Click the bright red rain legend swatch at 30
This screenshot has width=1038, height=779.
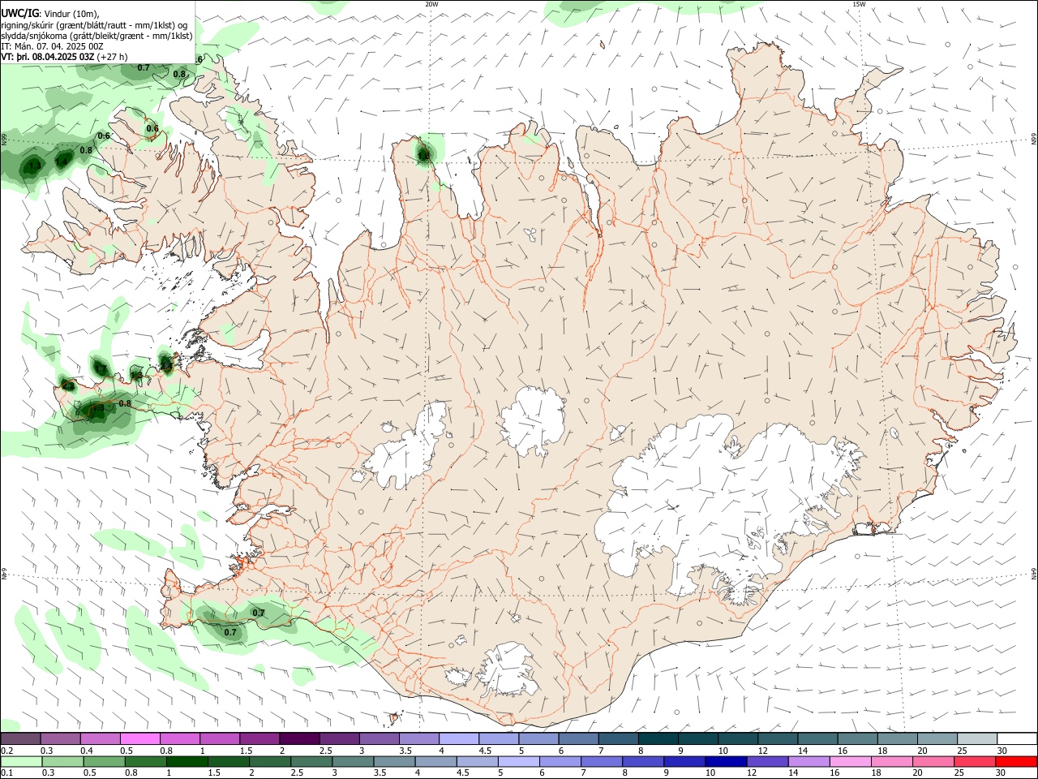click(1016, 761)
